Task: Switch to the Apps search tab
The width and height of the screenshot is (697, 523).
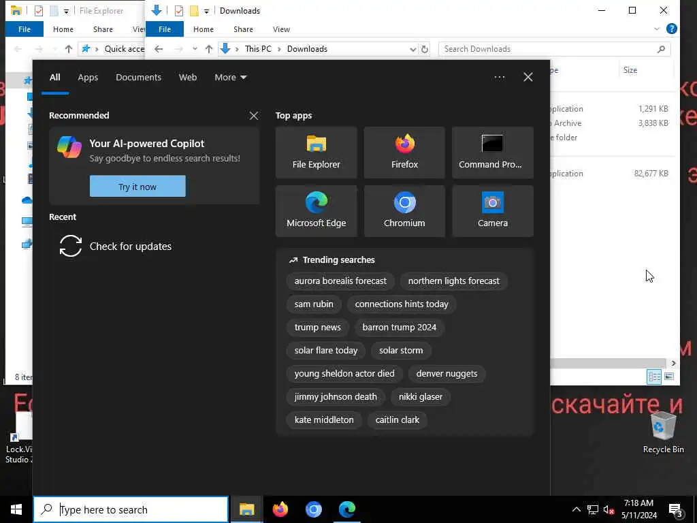Action: tap(88, 78)
